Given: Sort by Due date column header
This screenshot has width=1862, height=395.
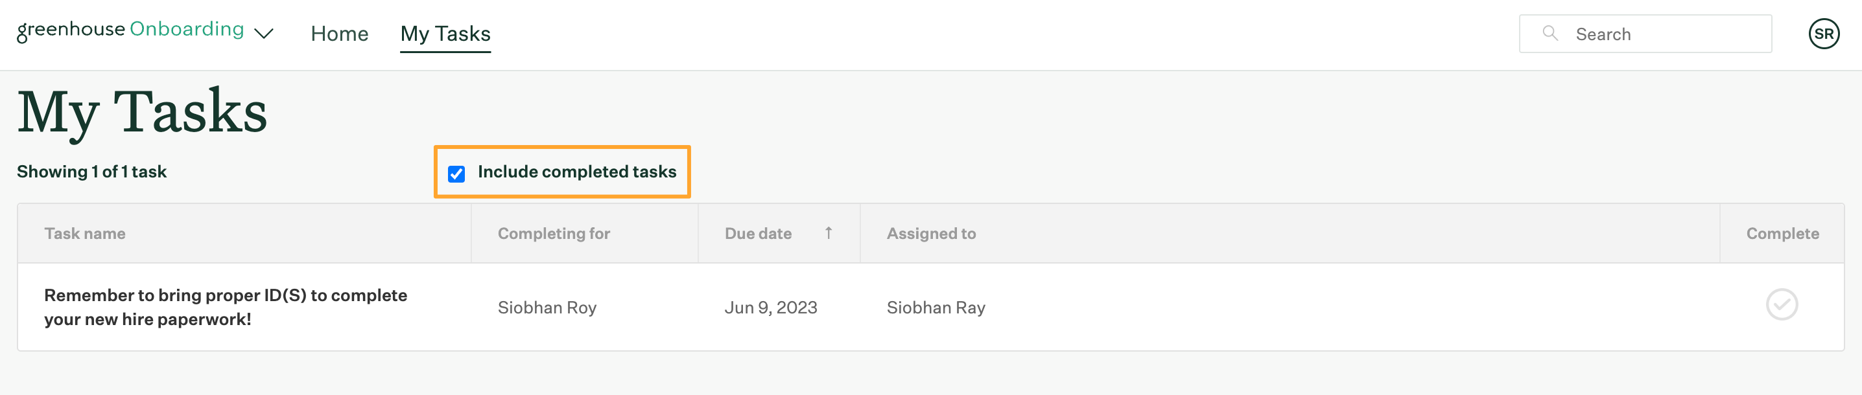Looking at the screenshot, I should (759, 233).
